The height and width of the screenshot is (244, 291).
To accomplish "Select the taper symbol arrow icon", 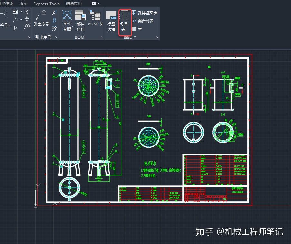I will click(x=15, y=28).
